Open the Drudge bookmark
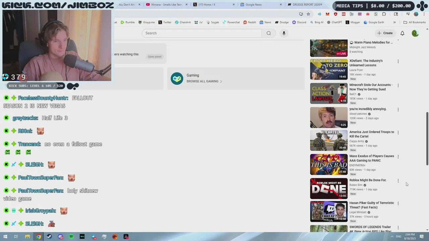Image resolution: width=429 pixels, height=241 pixels. point(282,22)
